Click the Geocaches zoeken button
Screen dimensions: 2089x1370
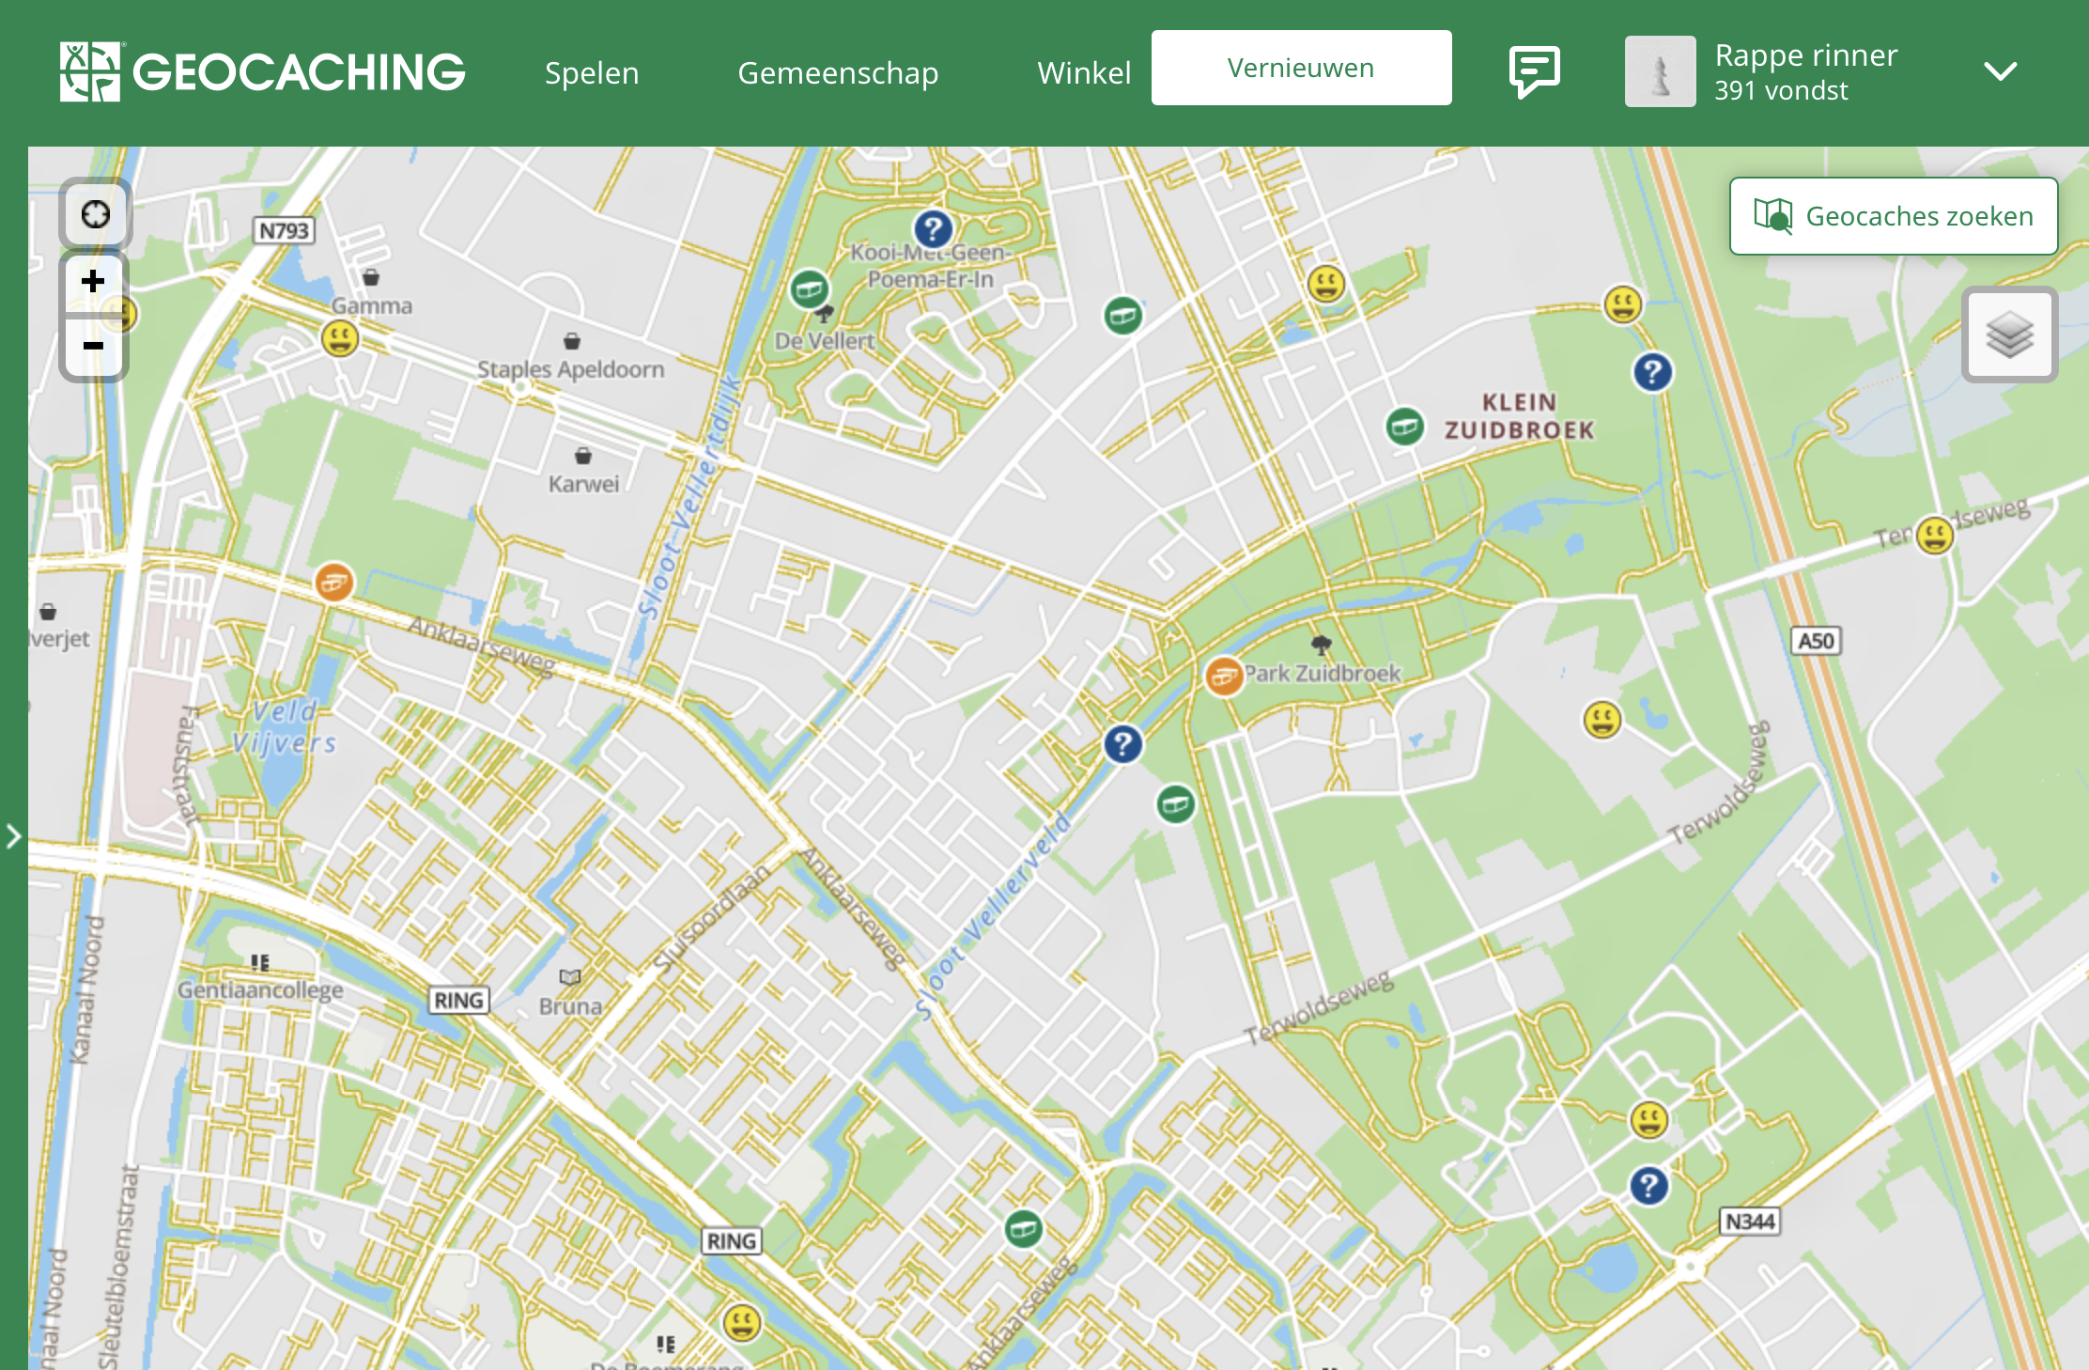tap(1894, 216)
